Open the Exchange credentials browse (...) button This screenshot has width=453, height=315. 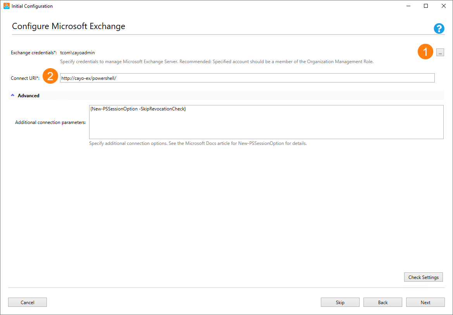[x=440, y=52]
